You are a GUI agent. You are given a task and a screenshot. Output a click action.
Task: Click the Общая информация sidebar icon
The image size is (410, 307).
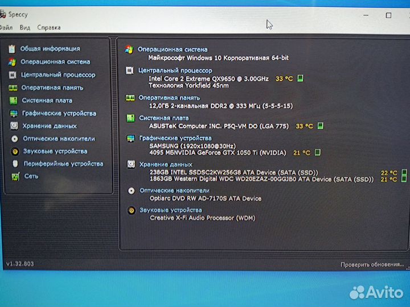point(12,49)
